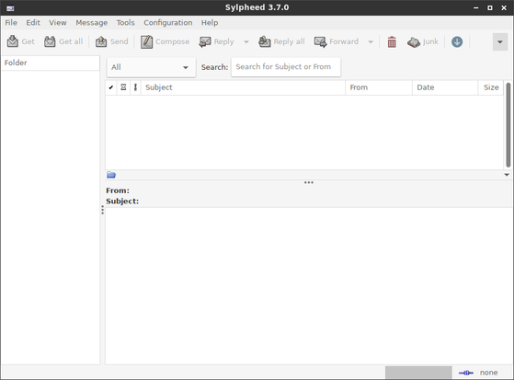
Task: Open the Edit menu
Action: click(x=33, y=23)
